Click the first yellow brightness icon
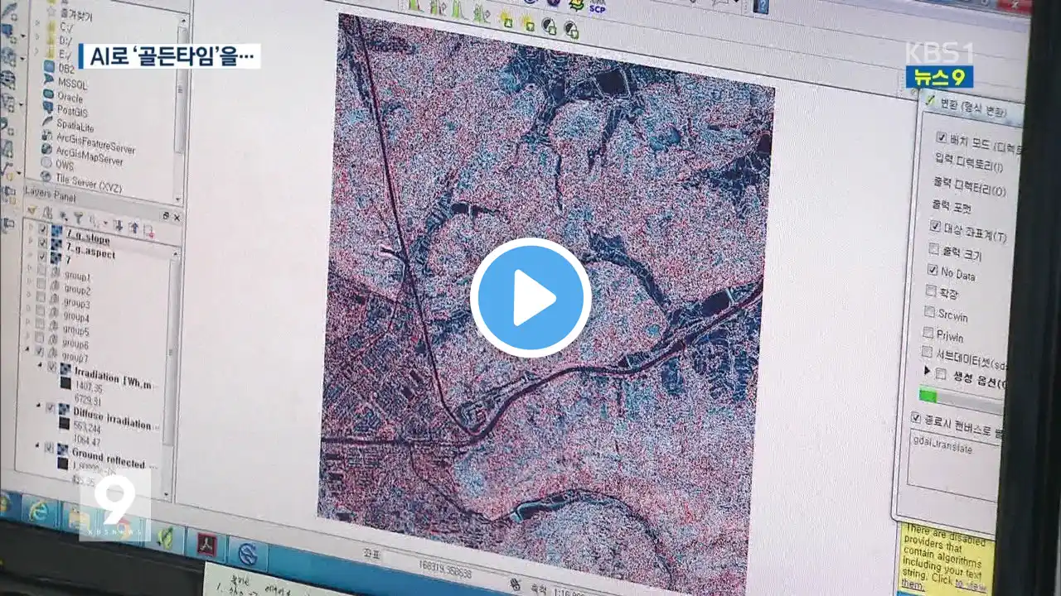Screen dimensions: 1061x596 (x=505, y=21)
